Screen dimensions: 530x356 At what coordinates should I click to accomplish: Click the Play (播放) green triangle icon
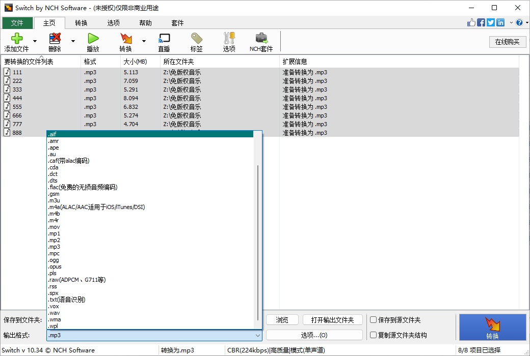point(93,39)
